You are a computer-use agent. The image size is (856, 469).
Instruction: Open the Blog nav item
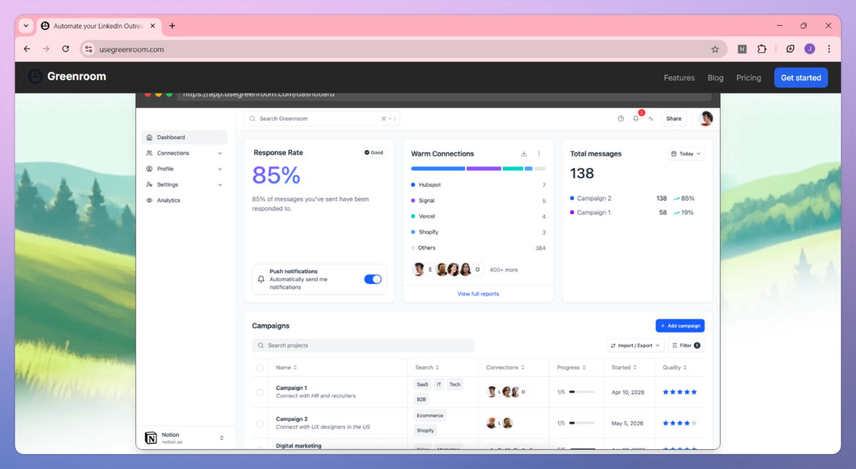pos(715,78)
